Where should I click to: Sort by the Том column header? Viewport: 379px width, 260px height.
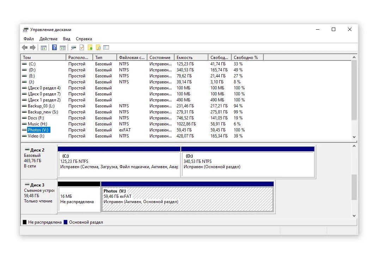[43, 57]
